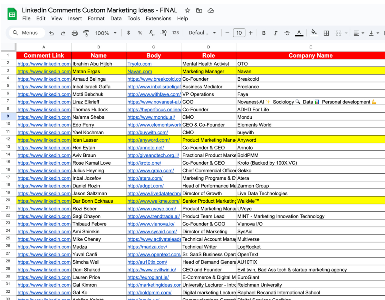Open the https://madza.dev/ link

point(147,247)
